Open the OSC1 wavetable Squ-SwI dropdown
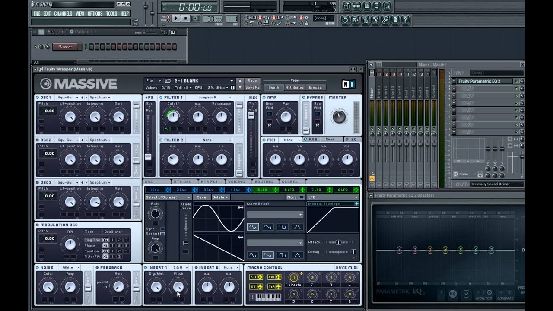This screenshot has width=553, height=311. pos(67,98)
